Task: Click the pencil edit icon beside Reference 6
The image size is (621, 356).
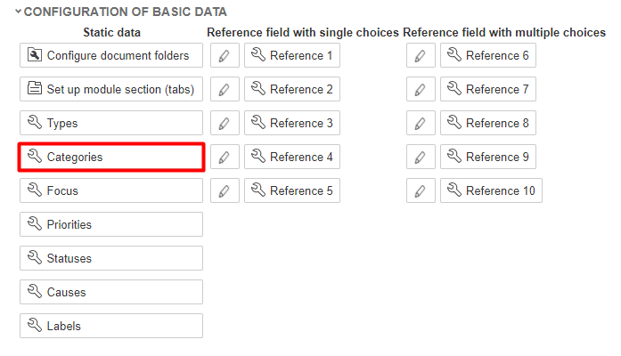Action: pyautogui.click(x=421, y=56)
